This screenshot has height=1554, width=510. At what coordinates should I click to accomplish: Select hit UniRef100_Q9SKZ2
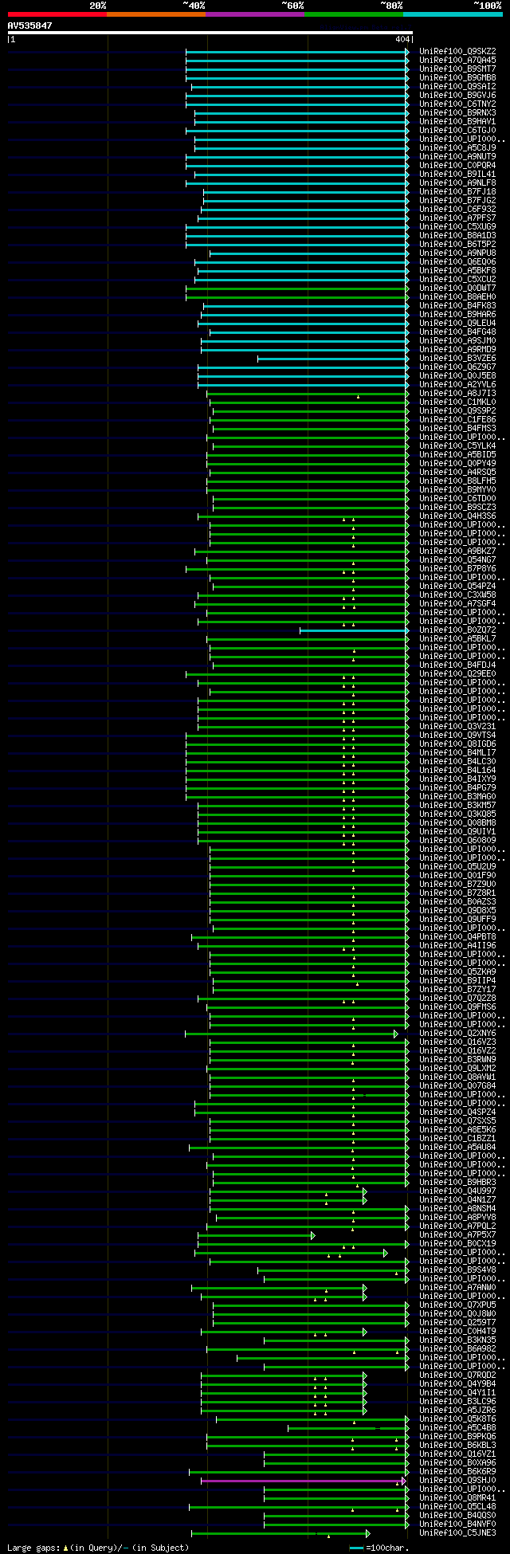click(x=457, y=52)
